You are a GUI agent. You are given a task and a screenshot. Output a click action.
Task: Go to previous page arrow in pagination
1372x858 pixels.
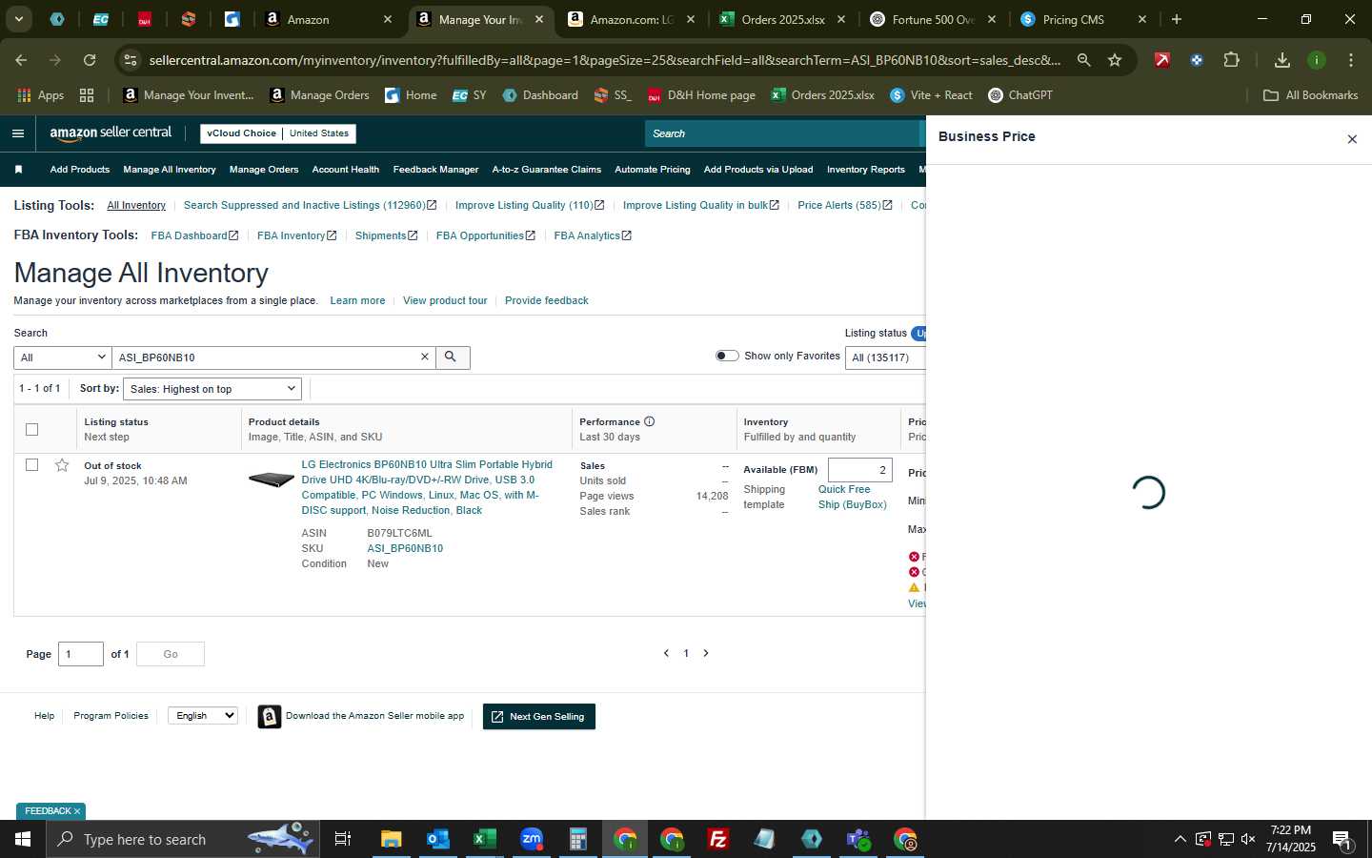666,653
